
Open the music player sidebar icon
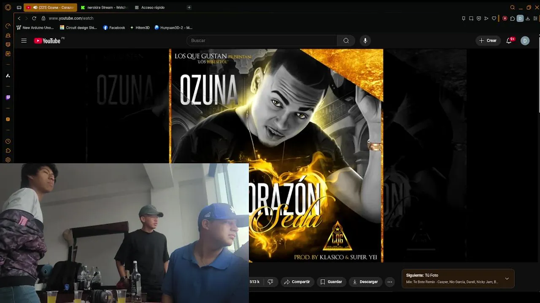point(8,120)
